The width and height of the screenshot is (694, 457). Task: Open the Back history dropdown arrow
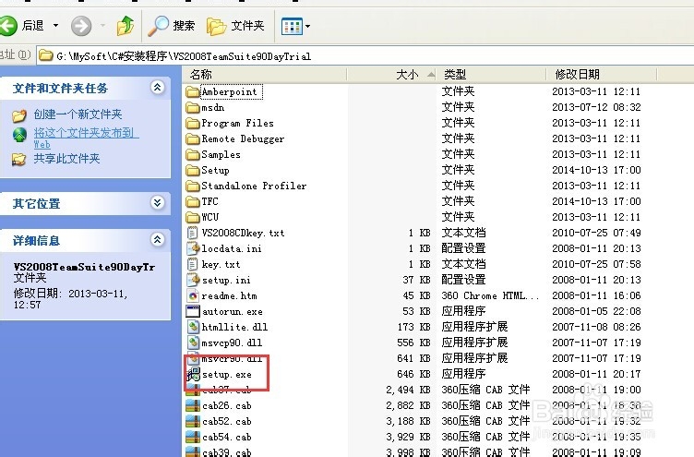(55, 26)
